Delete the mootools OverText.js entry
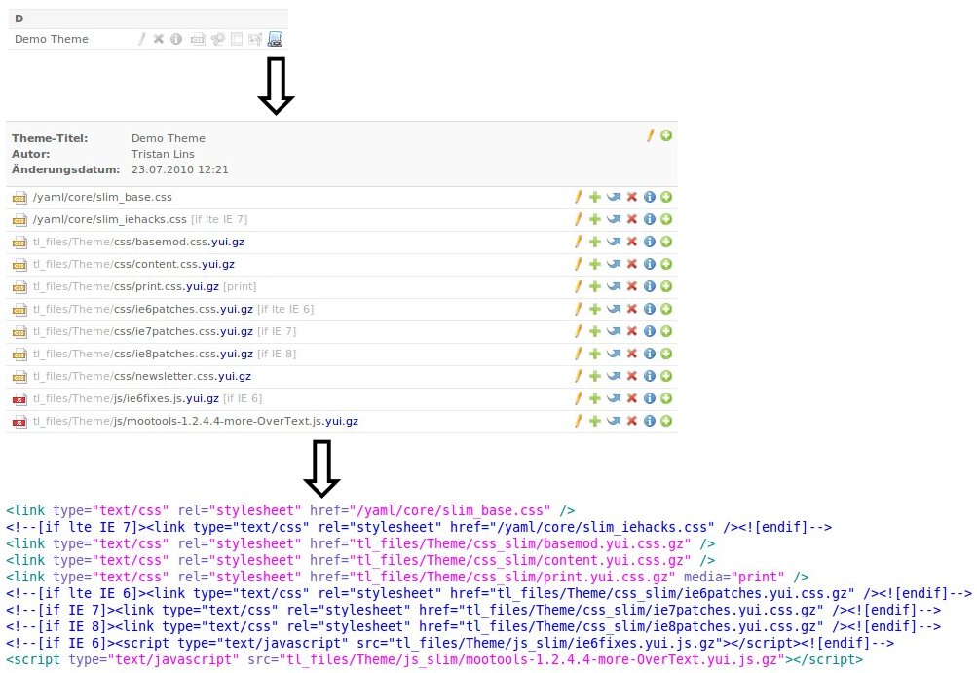The height and width of the screenshot is (673, 977). tap(631, 421)
